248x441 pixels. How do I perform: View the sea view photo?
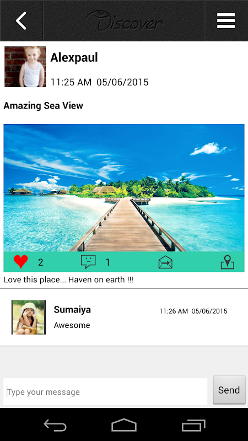coord(124,187)
